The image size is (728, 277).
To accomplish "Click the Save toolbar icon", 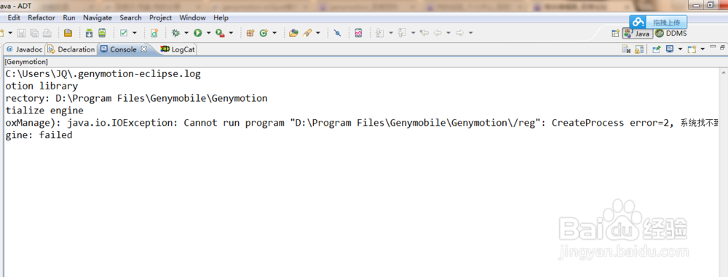I will click(21, 33).
